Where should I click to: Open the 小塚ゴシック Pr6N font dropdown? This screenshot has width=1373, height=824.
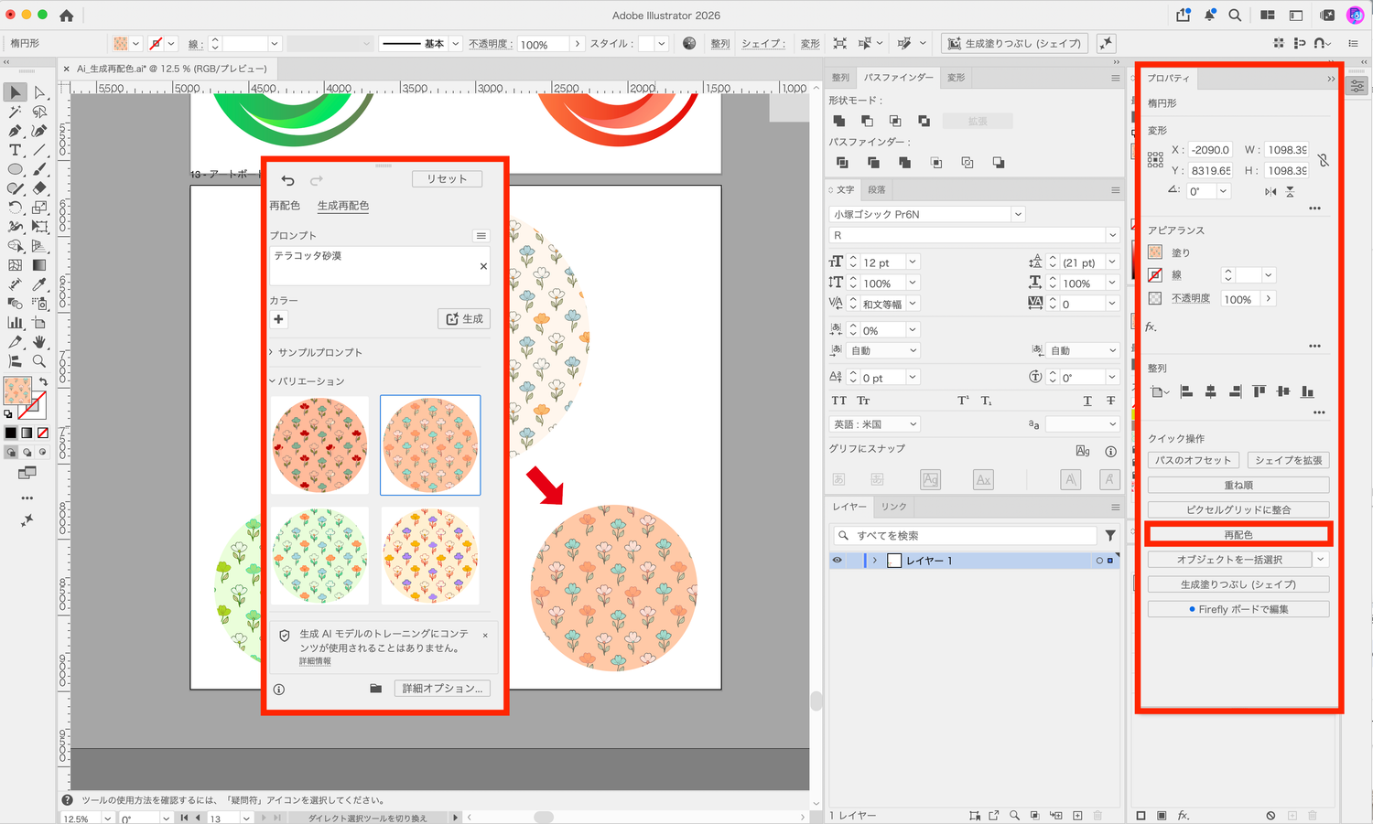pyautogui.click(x=1018, y=214)
